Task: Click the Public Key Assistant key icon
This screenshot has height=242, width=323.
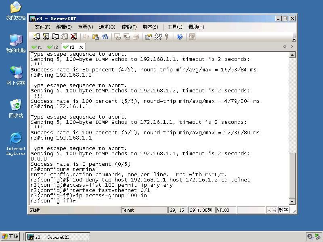Action: point(167,37)
